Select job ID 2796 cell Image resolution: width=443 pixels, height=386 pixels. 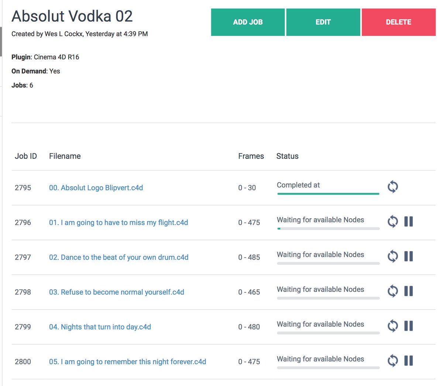point(23,223)
